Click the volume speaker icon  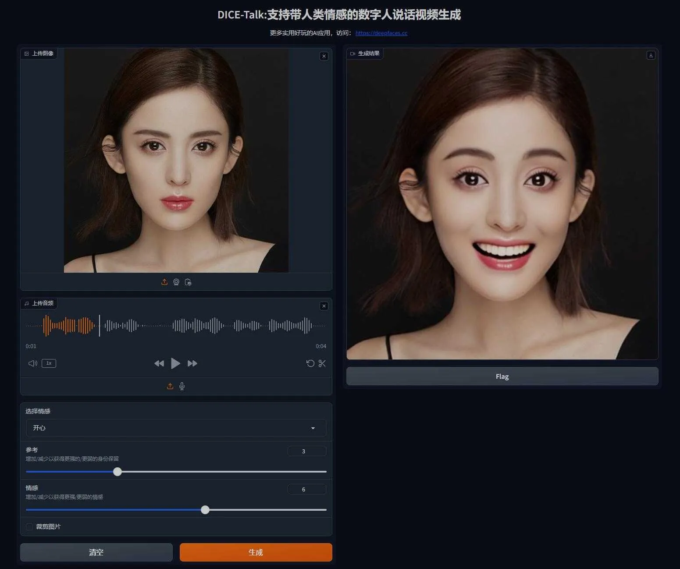(x=32, y=363)
